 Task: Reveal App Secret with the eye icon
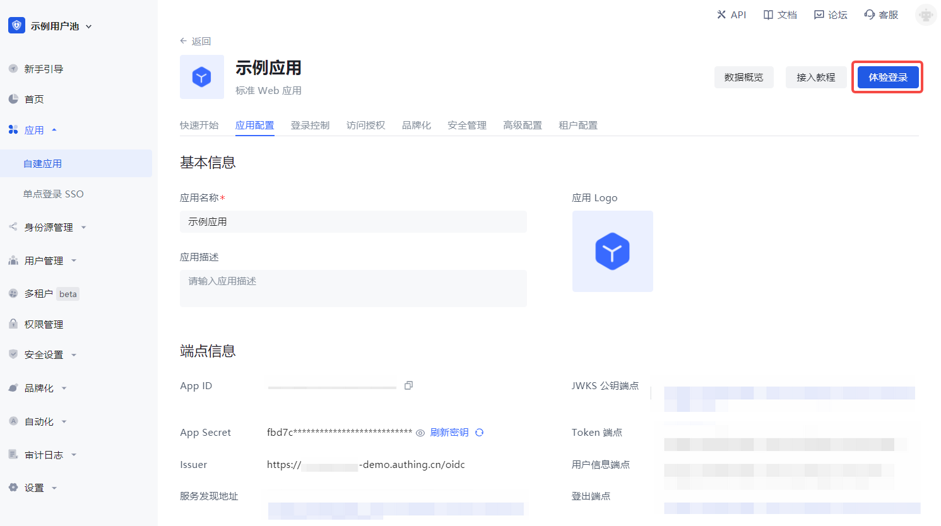point(420,433)
